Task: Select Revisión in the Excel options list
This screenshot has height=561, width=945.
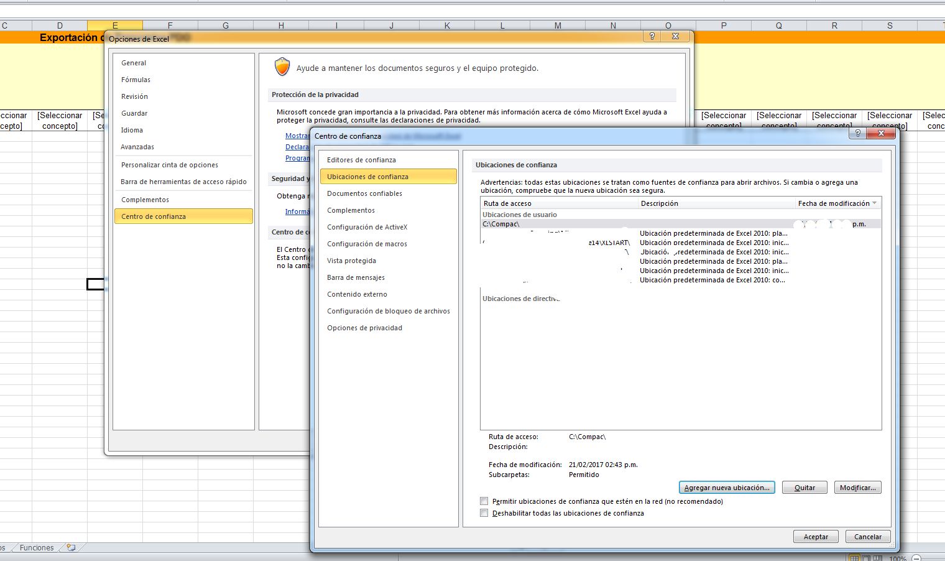Action: click(x=183, y=96)
